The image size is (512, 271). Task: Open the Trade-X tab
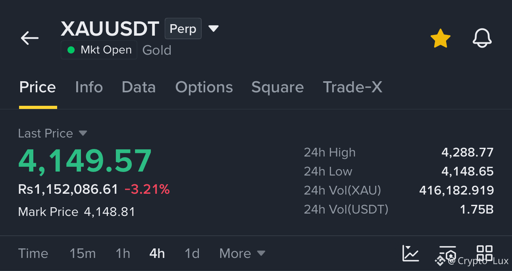tap(352, 87)
